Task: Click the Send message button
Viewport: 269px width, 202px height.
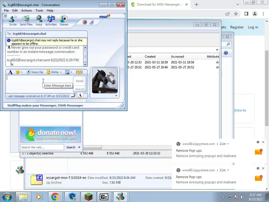Action: click(80, 81)
